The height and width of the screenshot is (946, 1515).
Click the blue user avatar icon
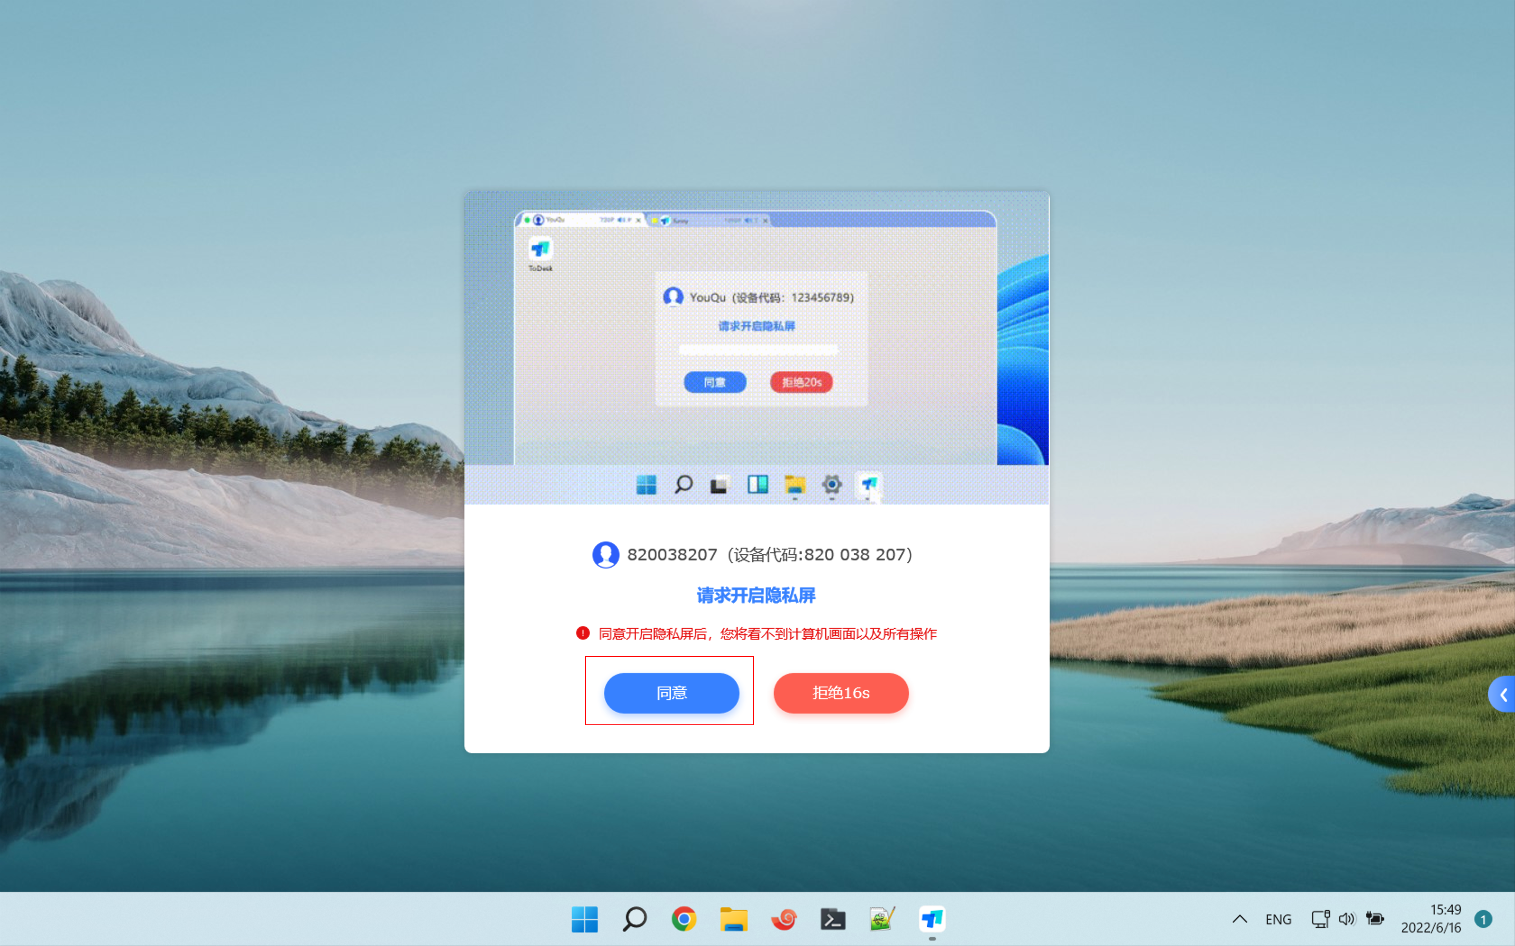[x=606, y=555]
